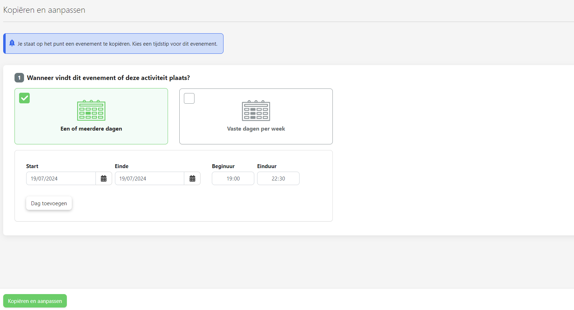574x310 pixels.
Task: Click the step number 1 badge
Action: [x=19, y=77]
